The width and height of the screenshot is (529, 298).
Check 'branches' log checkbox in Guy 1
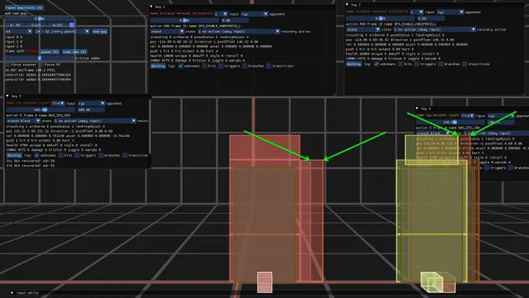[x=245, y=66]
